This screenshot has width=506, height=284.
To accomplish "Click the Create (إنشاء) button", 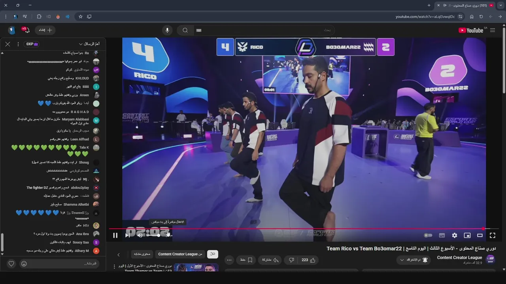I will click(x=45, y=30).
